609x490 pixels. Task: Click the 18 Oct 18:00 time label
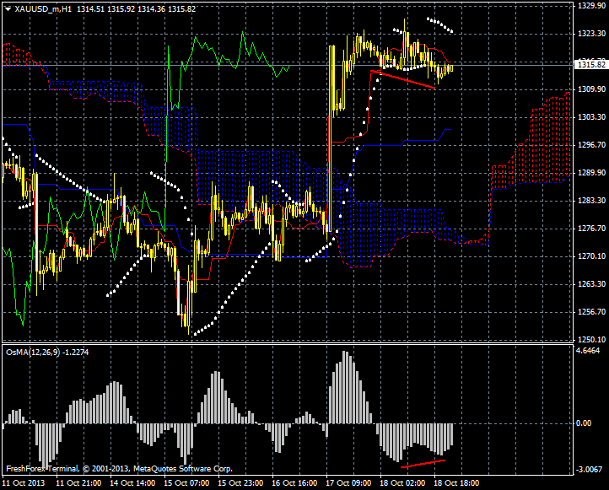pyautogui.click(x=458, y=483)
